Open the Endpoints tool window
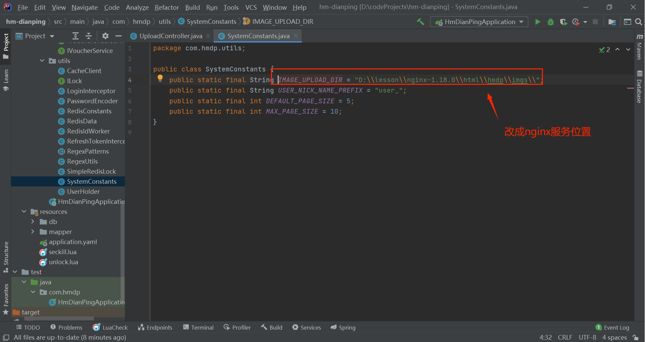 (155, 328)
